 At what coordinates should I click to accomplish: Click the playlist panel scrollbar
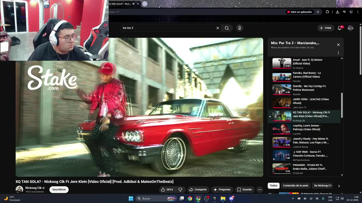click(342, 105)
